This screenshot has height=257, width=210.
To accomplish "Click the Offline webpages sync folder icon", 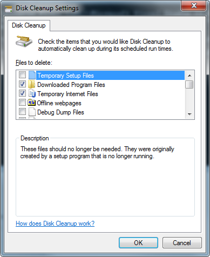I will point(32,103).
